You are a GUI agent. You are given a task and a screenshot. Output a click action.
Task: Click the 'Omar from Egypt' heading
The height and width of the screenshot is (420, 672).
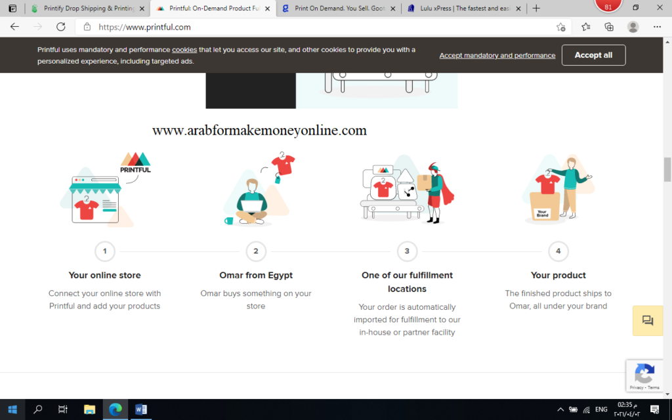click(x=256, y=275)
